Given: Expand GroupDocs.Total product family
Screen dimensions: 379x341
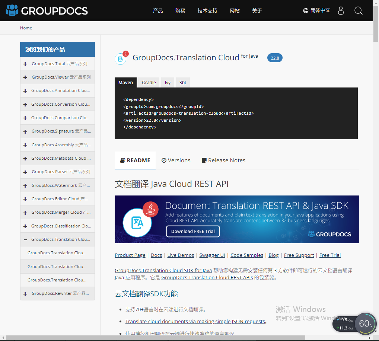Looking at the screenshot, I should (x=25, y=64).
